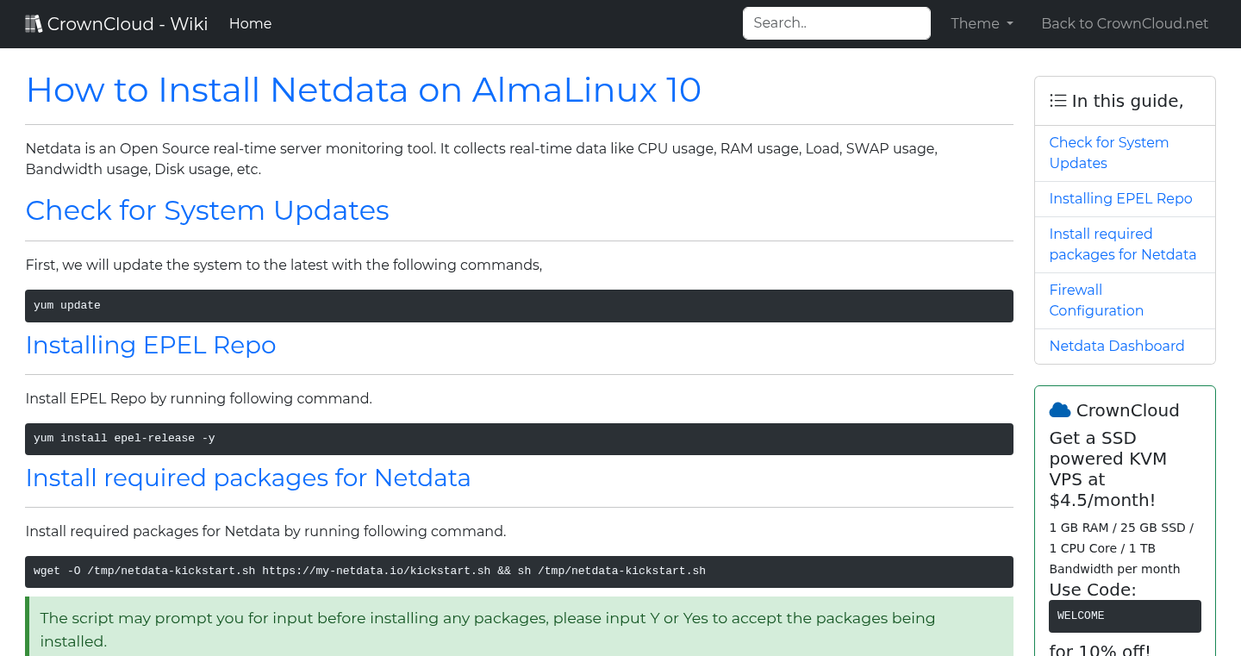Open the 'Installing EPEL Repo' sidebar link
Screen dimensions: 1241x656
click(x=1120, y=198)
